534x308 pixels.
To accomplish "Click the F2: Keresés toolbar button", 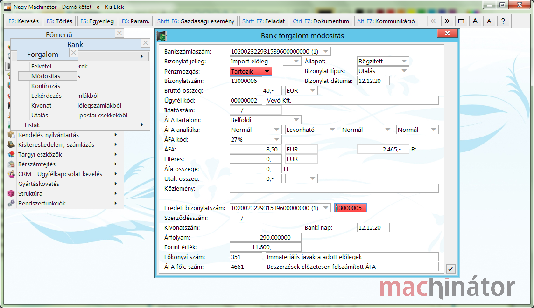I will [x=23, y=21].
